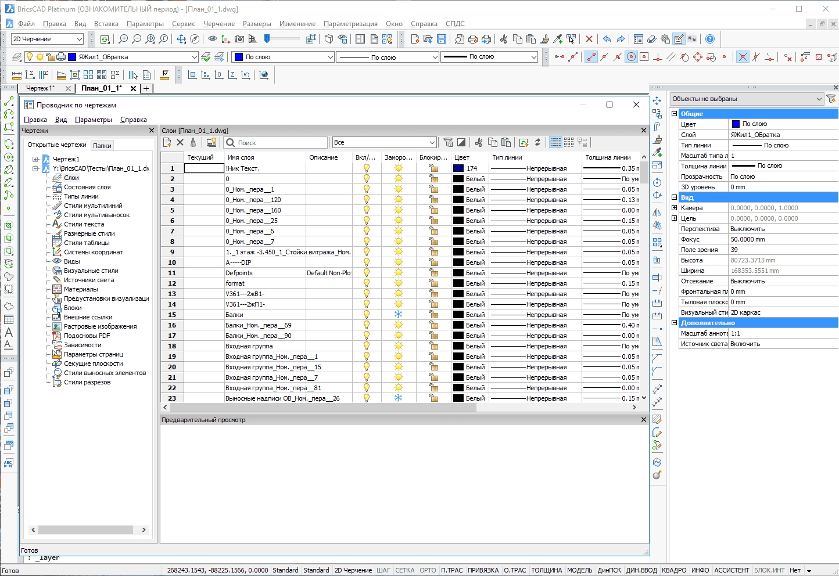Click the linear dimension icon
The image size is (839, 576).
pos(16,75)
